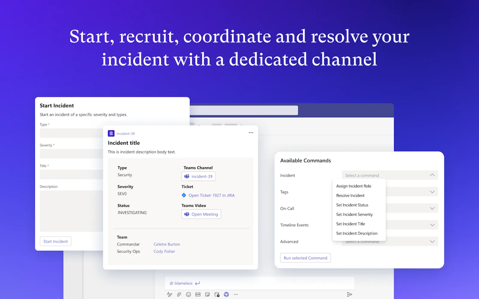The width and height of the screenshot is (479, 299).
Task: Click the Type input field in Start Incident
Action: 71,133
